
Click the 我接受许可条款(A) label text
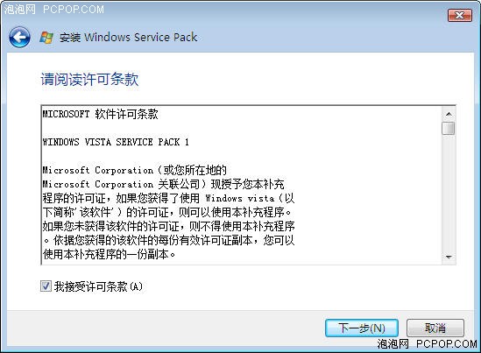tap(98, 286)
